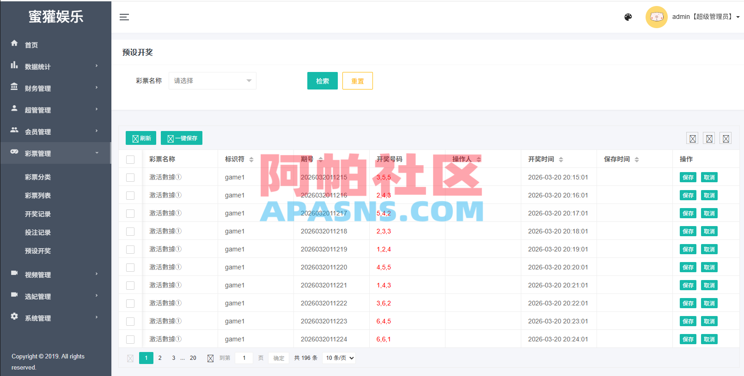Viewport: 744px width, 376px height.
Task: Click the 首页 home icon
Action: click(14, 43)
